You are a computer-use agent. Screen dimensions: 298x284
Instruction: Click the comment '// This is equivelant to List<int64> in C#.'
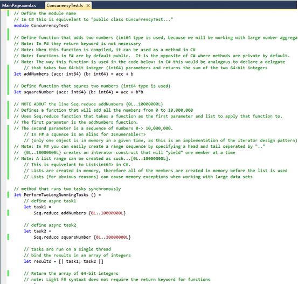click(x=77, y=165)
